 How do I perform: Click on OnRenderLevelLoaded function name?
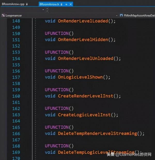pyautogui.click(x=83, y=21)
